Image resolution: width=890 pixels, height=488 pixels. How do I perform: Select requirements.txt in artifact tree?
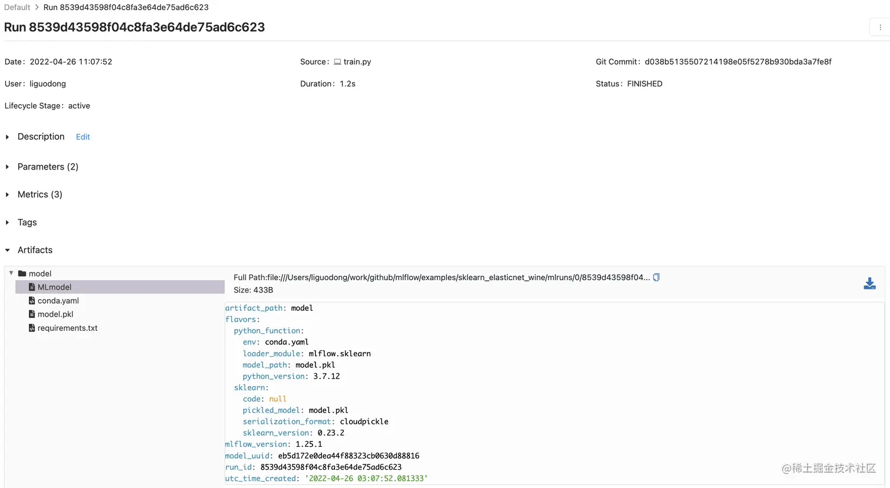[x=67, y=328]
